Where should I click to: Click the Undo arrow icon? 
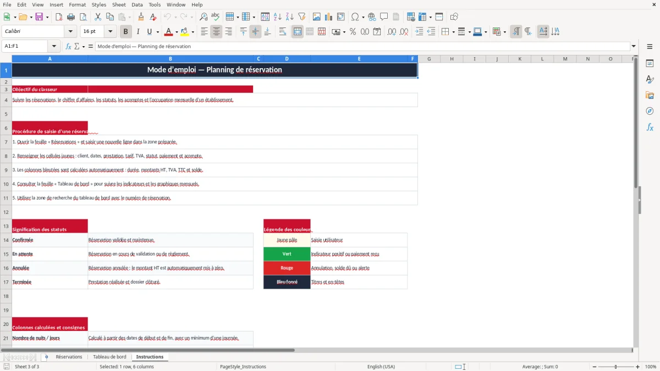click(x=166, y=17)
